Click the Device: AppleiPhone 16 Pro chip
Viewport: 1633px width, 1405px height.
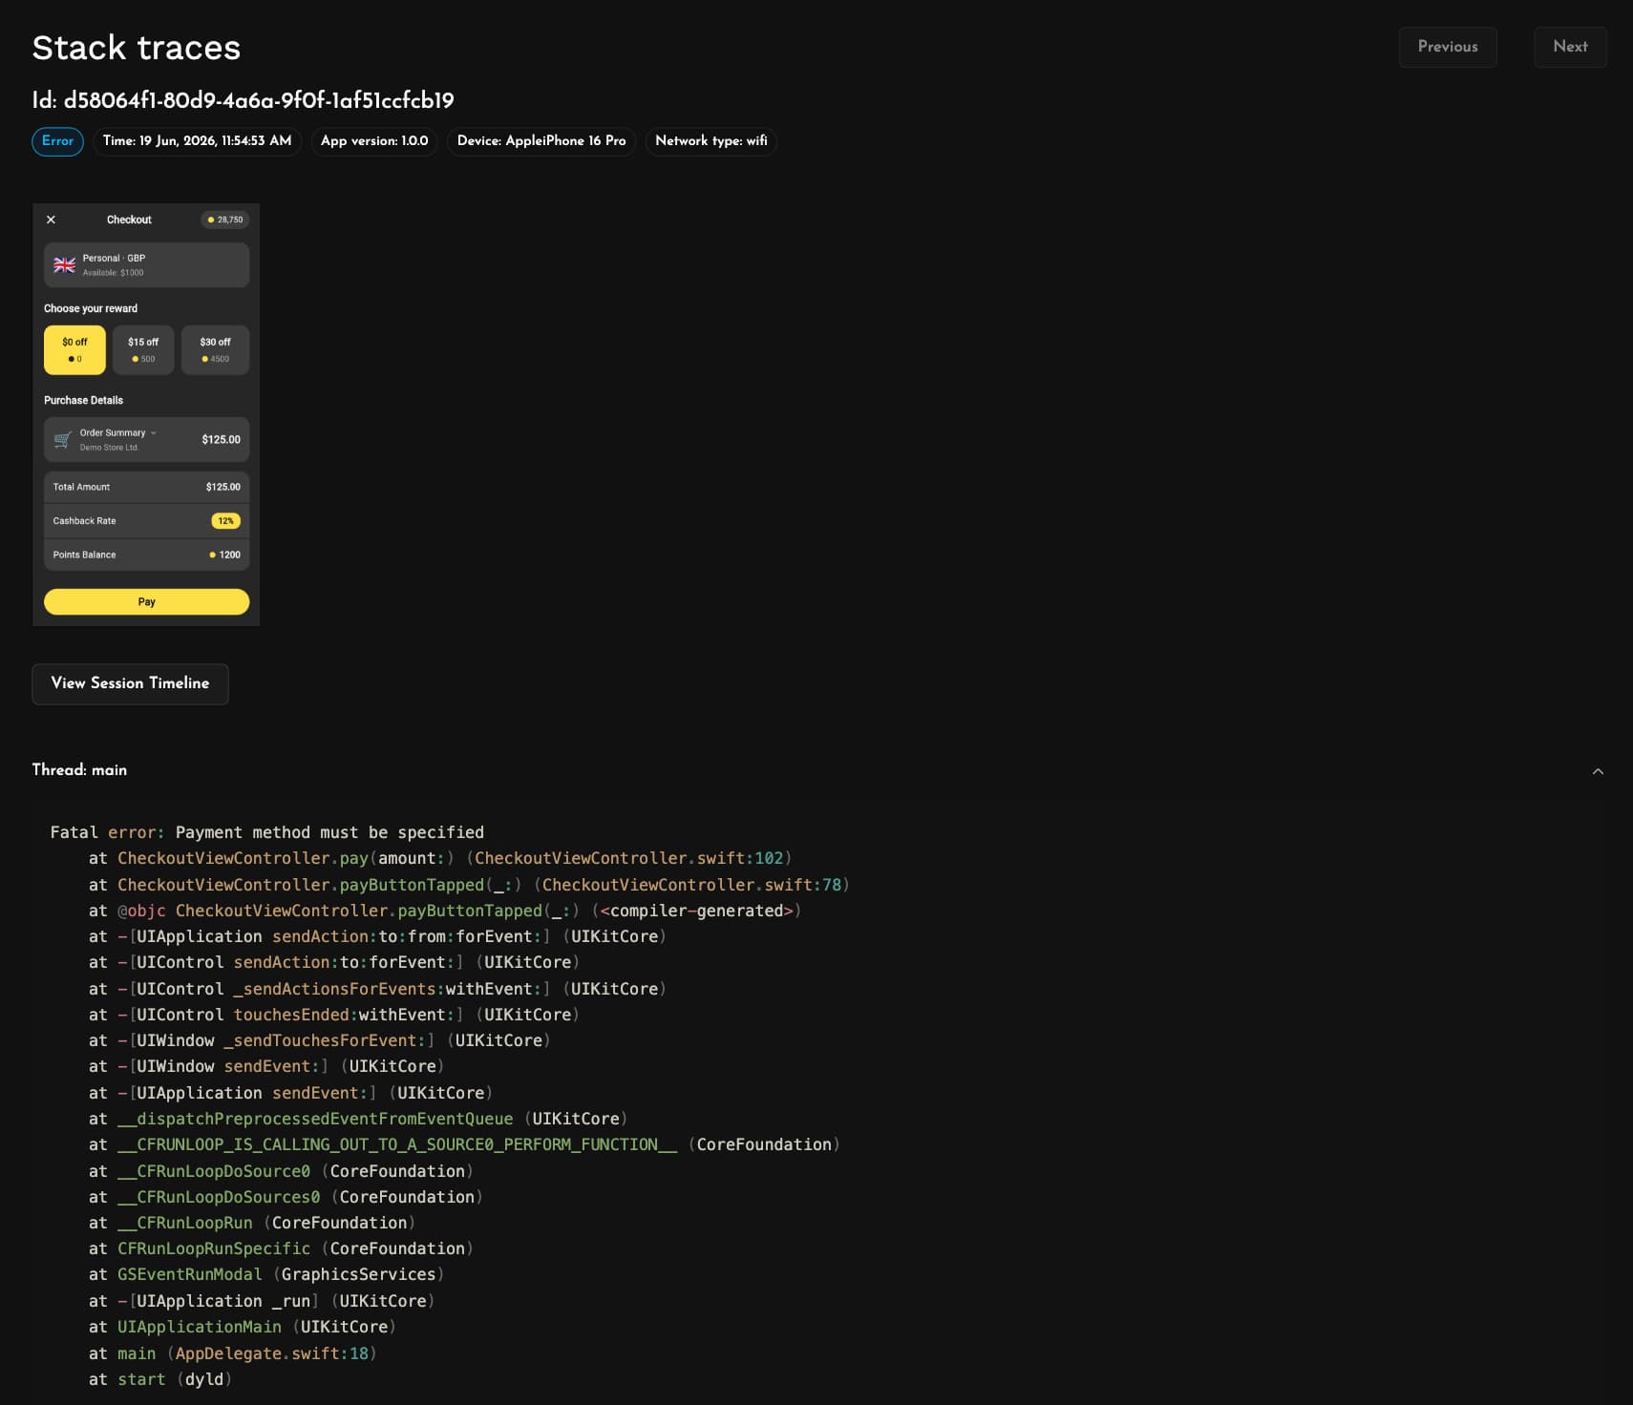coord(541,141)
